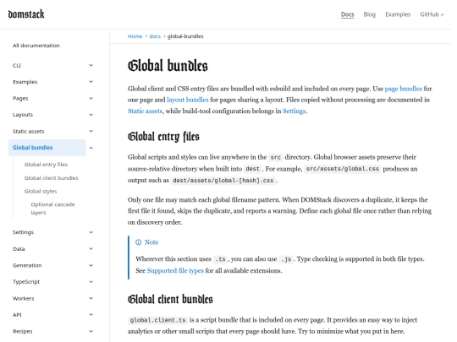Click the src/assets/global.css code snippet
The width and height of the screenshot is (457, 342).
[343, 169]
